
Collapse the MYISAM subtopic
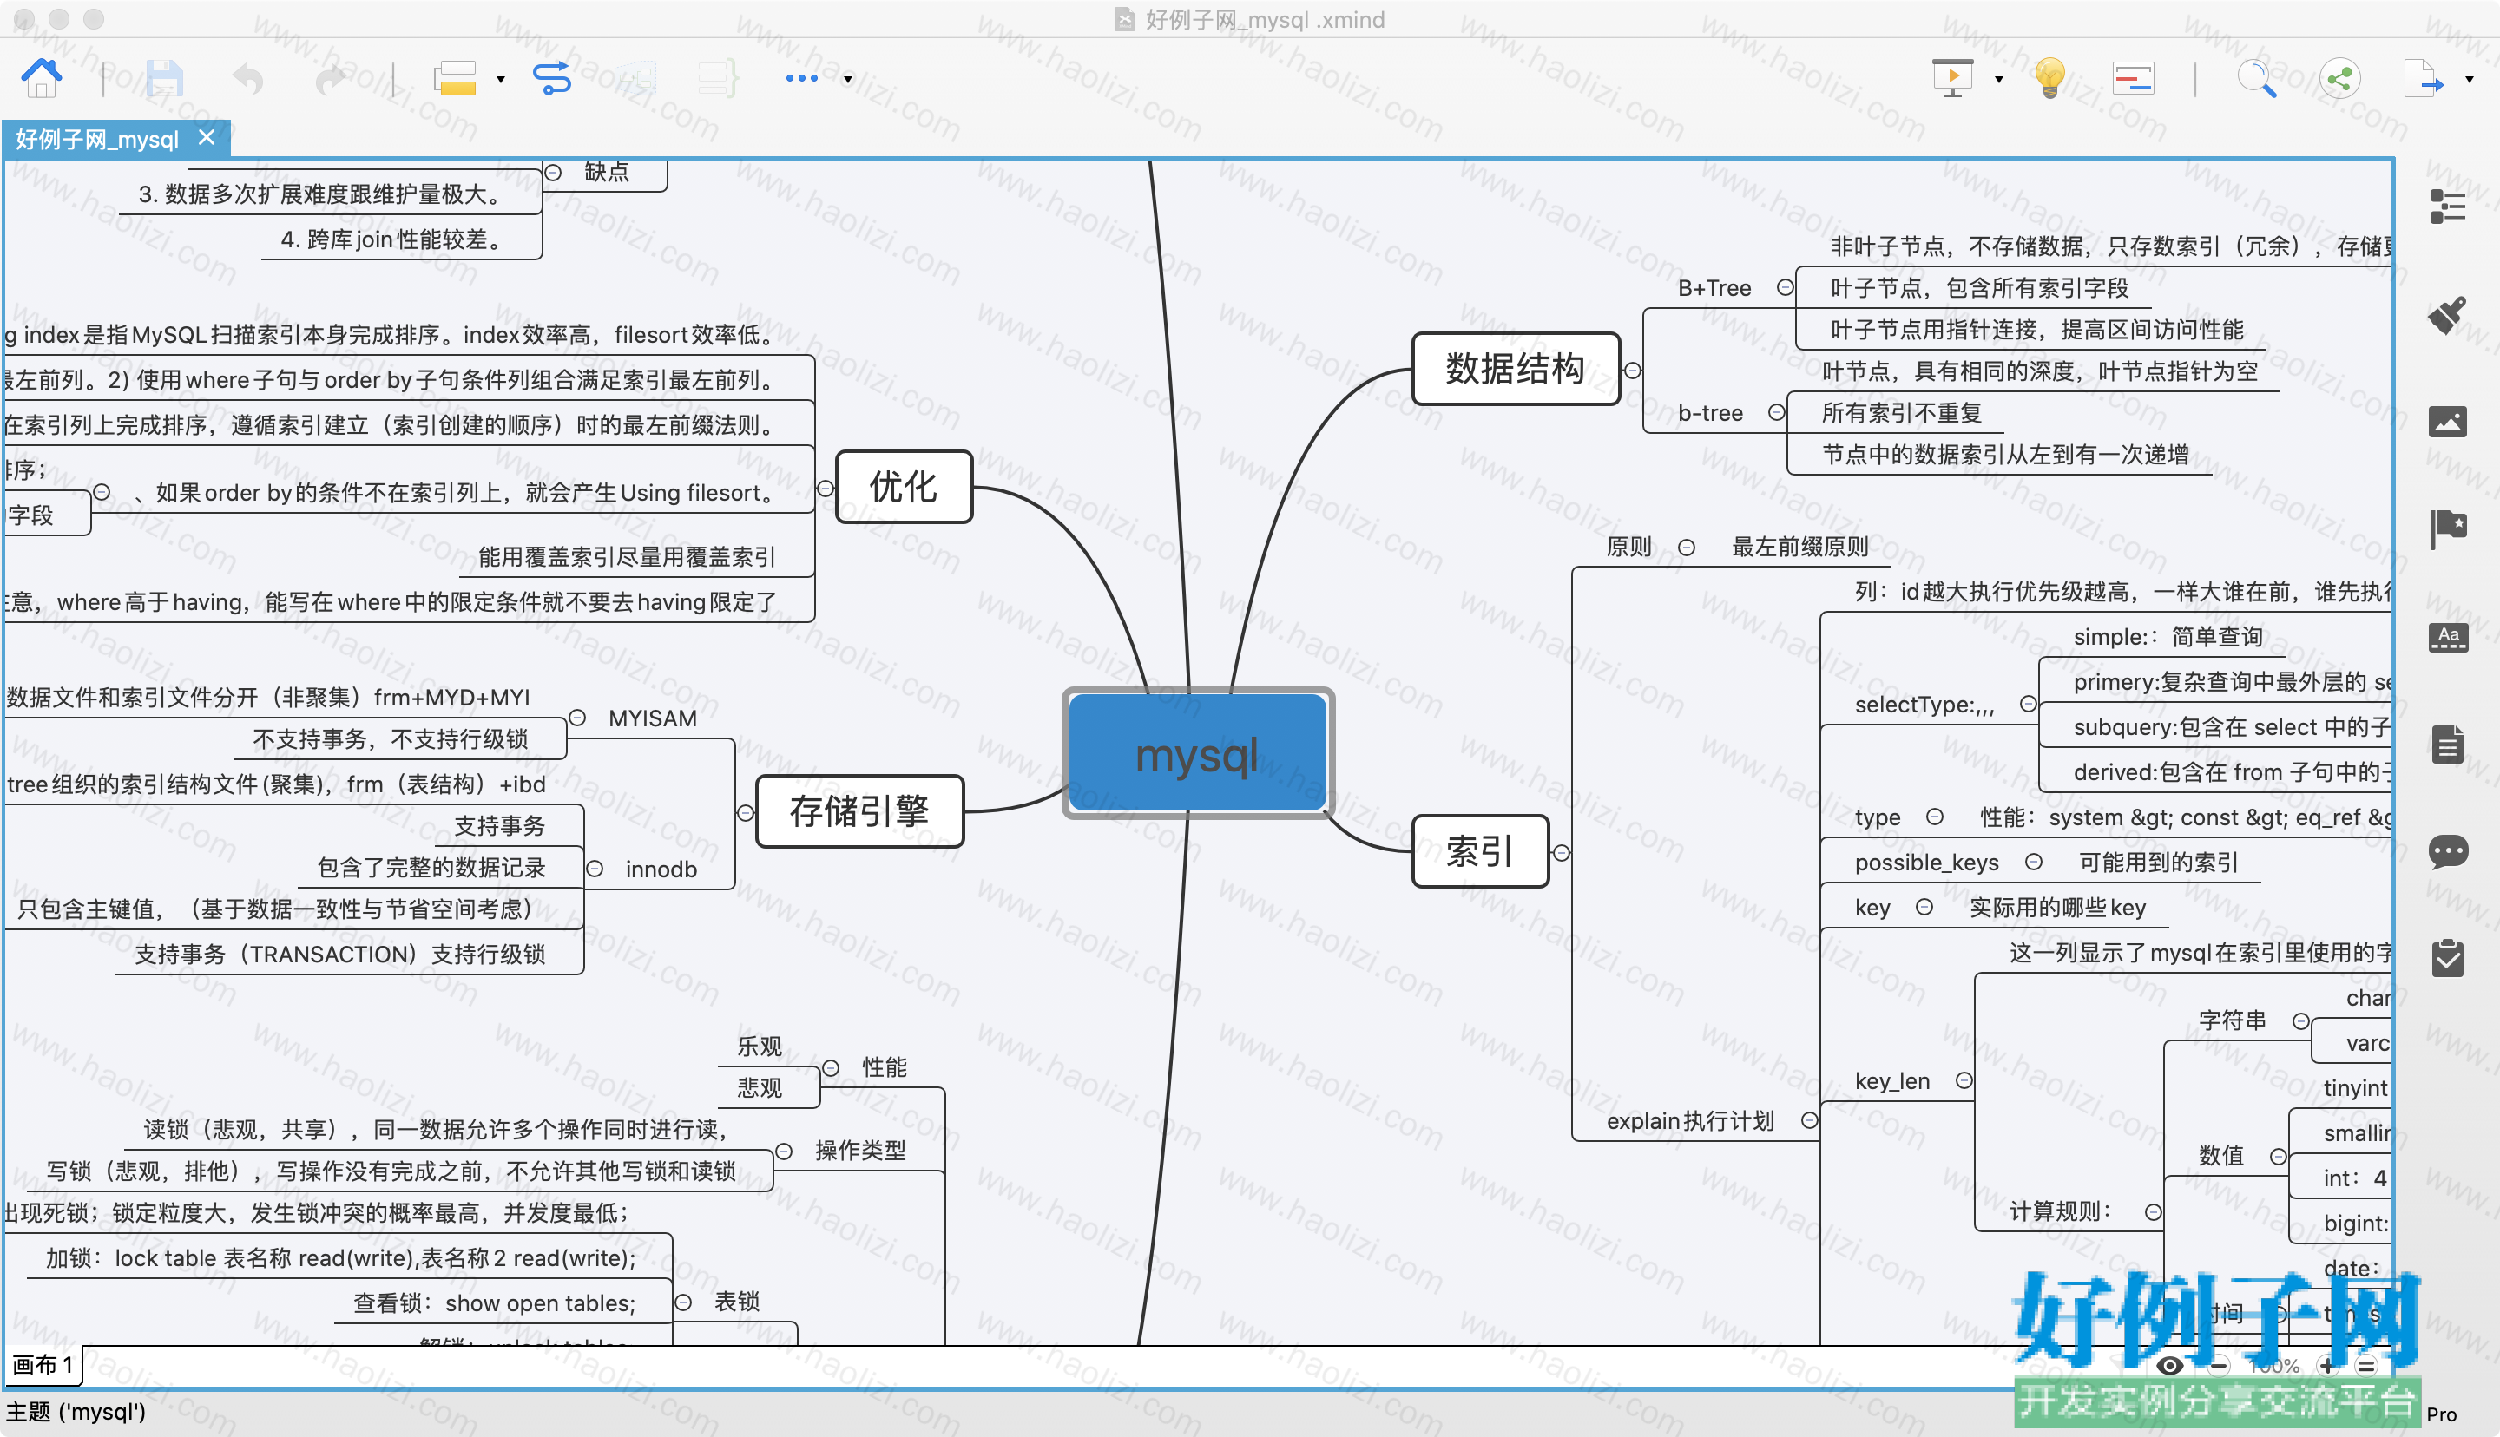(577, 718)
